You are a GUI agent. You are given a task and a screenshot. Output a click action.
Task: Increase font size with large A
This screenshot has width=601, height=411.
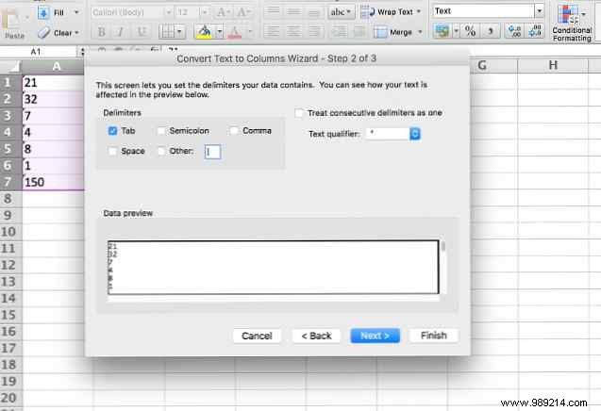click(x=222, y=12)
